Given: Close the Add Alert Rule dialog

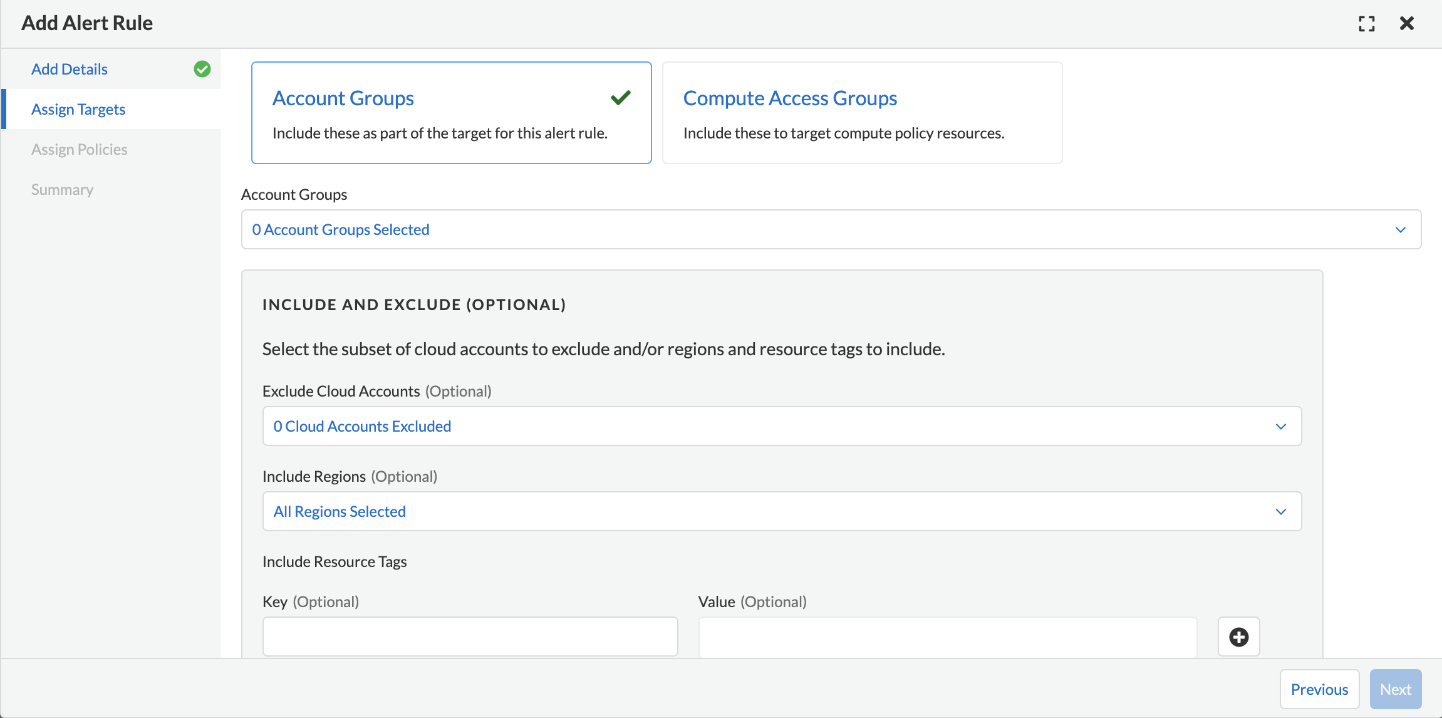Looking at the screenshot, I should pyautogui.click(x=1406, y=24).
